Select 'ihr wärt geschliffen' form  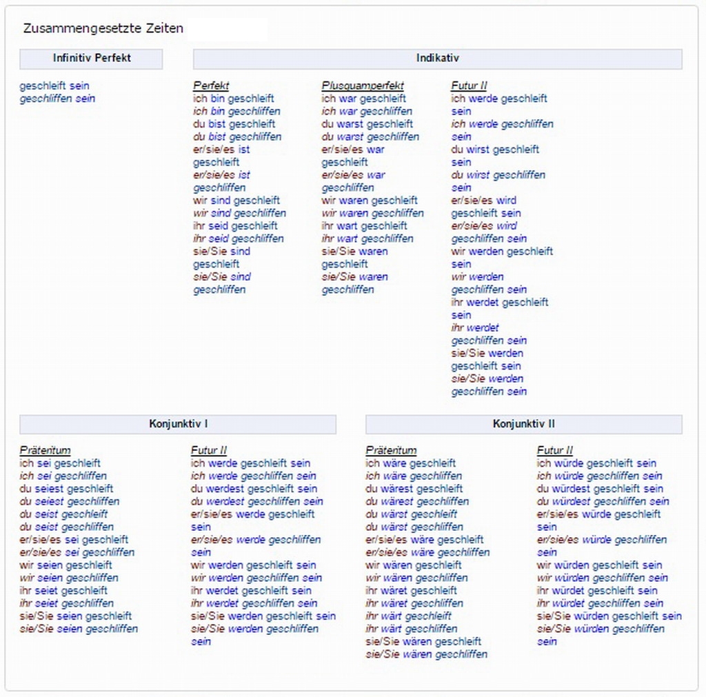[x=411, y=629]
